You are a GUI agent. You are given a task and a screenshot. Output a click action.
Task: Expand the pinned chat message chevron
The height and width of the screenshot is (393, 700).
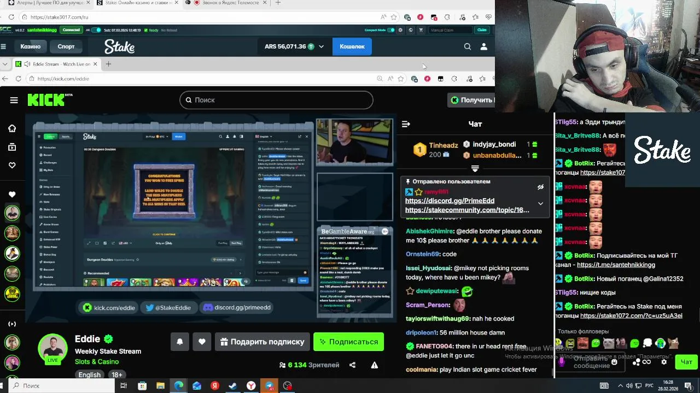(540, 204)
